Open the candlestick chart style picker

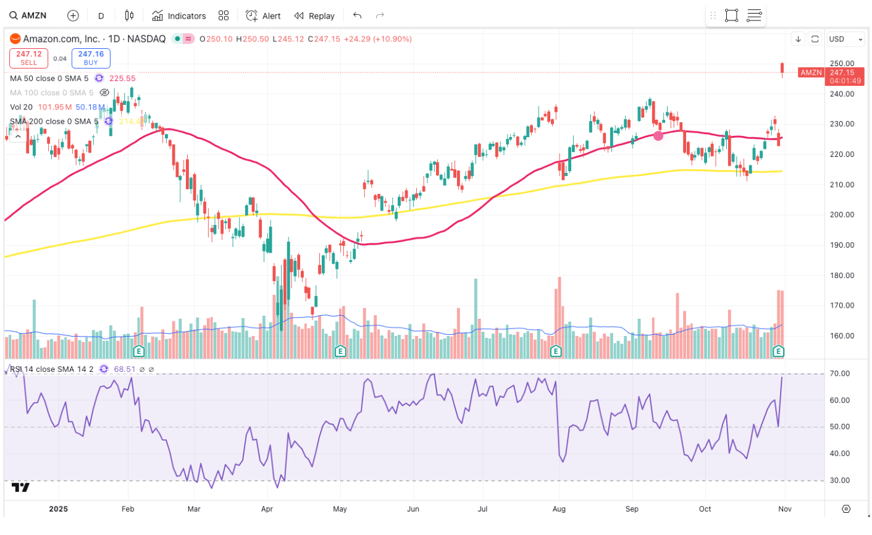click(128, 15)
